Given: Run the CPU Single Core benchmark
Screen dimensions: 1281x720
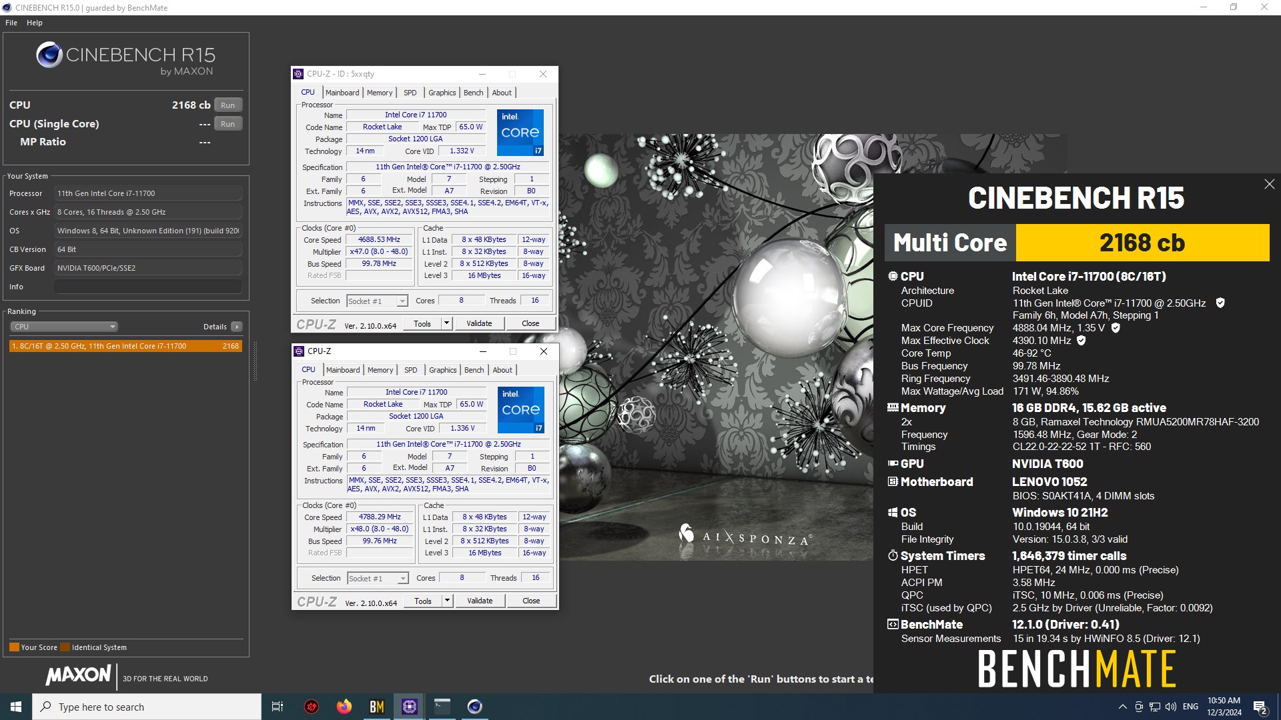Looking at the screenshot, I should click(x=228, y=124).
